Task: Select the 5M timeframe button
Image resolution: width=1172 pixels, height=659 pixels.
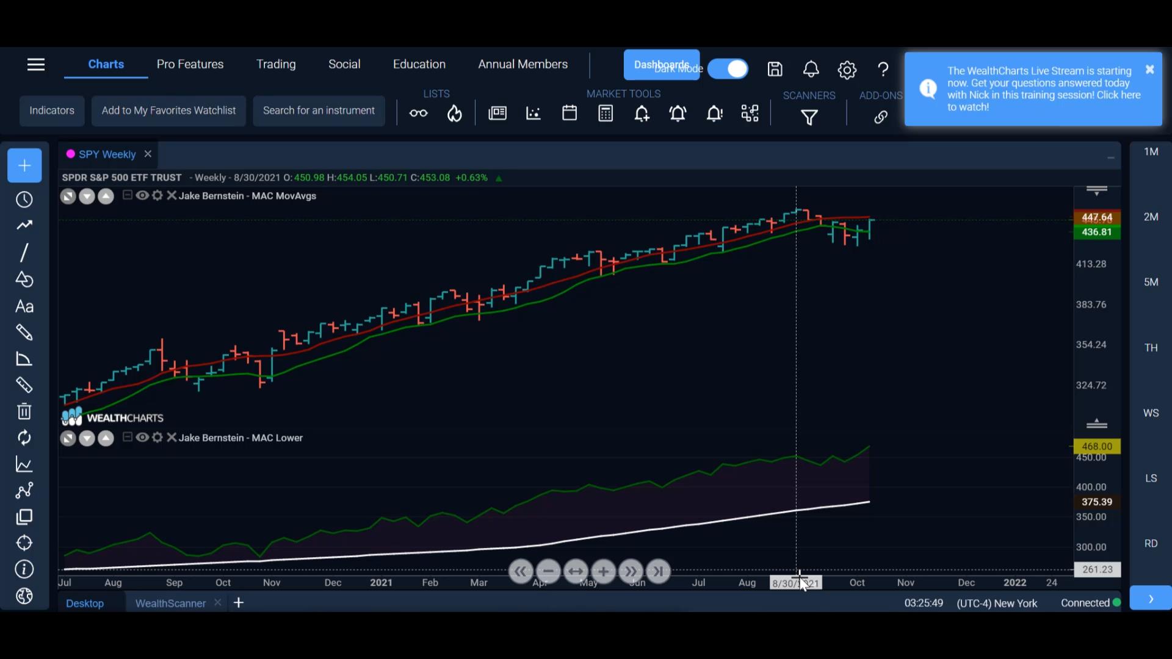Action: pos(1151,282)
